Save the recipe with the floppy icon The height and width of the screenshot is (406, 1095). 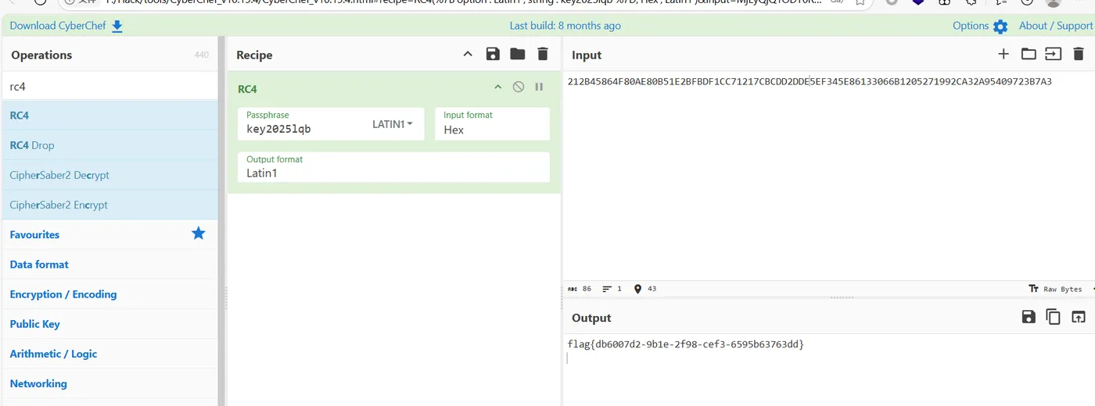click(x=493, y=54)
